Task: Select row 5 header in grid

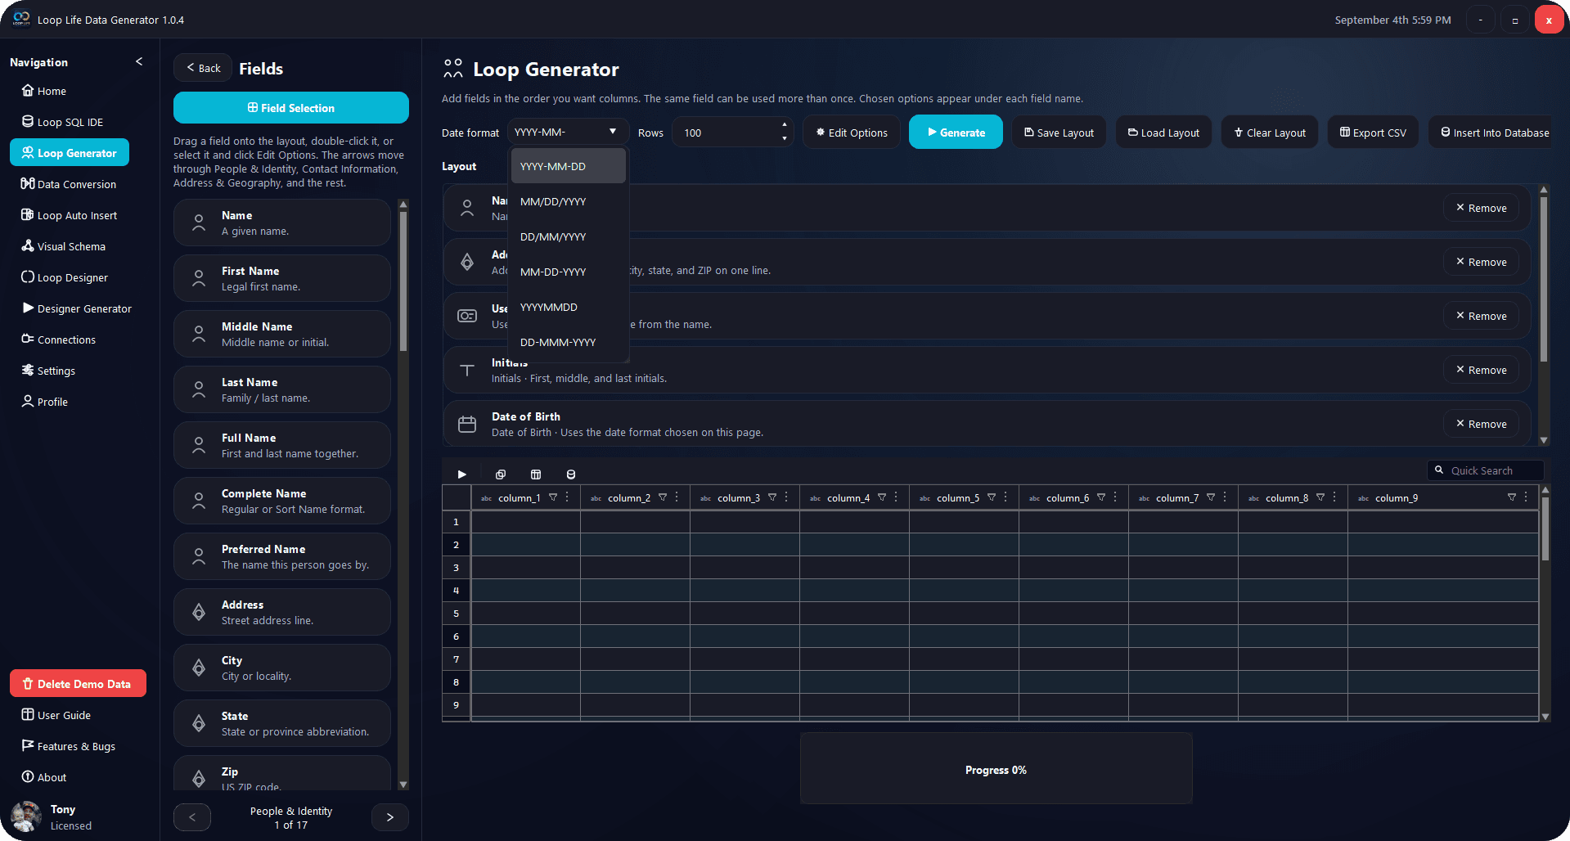Action: pyautogui.click(x=457, y=613)
